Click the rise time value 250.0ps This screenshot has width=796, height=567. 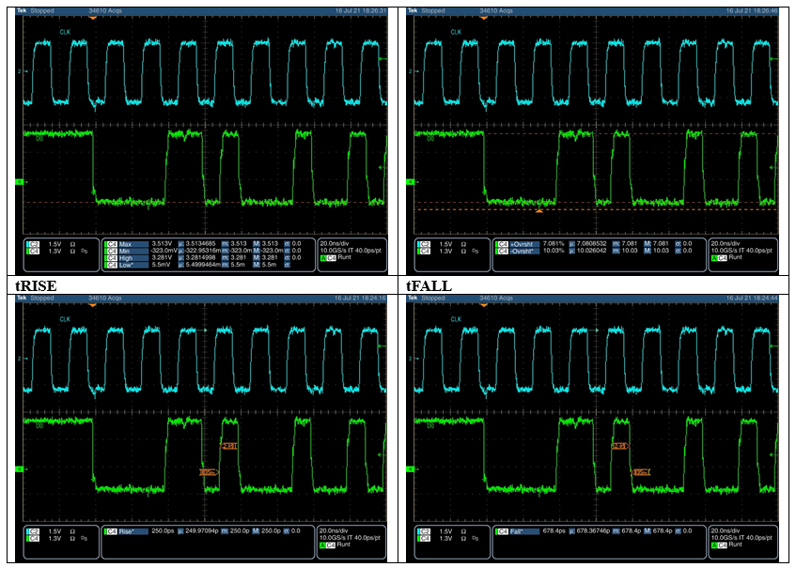point(163,531)
